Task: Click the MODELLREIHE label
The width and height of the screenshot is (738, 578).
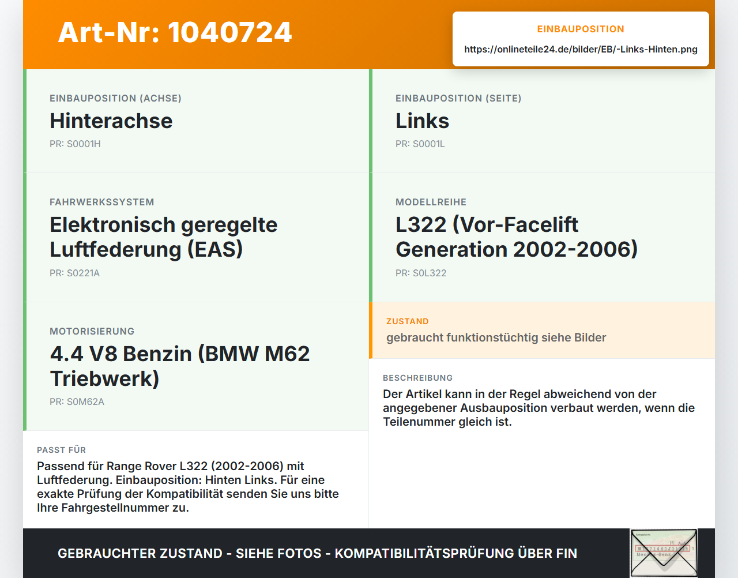Action: pos(431,202)
